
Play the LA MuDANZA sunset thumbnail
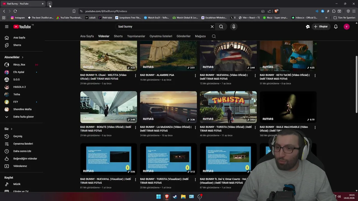coord(168,107)
